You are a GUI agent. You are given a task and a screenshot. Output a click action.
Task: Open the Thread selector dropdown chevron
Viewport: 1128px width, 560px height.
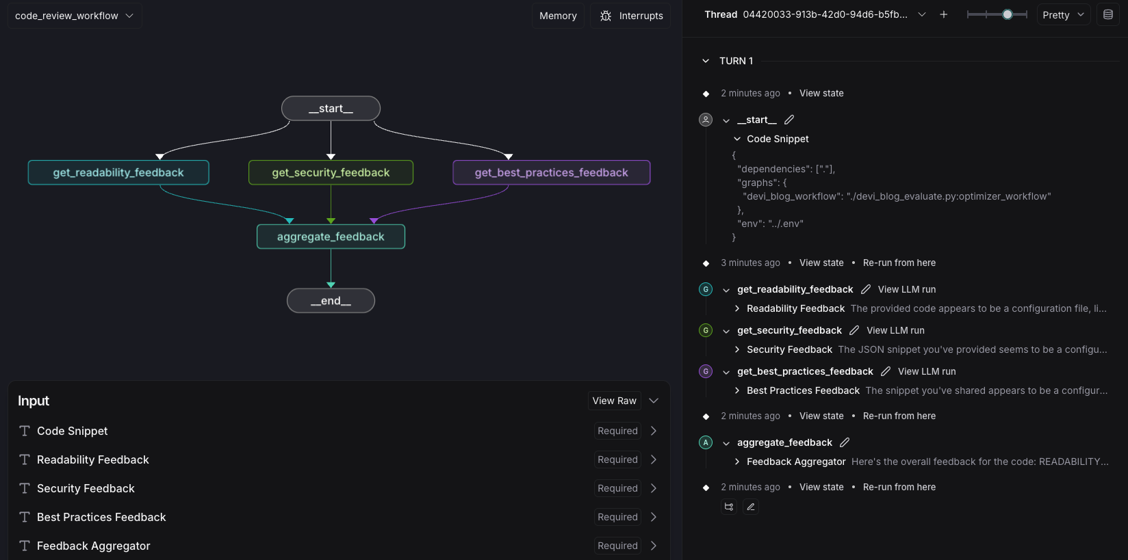[922, 14]
